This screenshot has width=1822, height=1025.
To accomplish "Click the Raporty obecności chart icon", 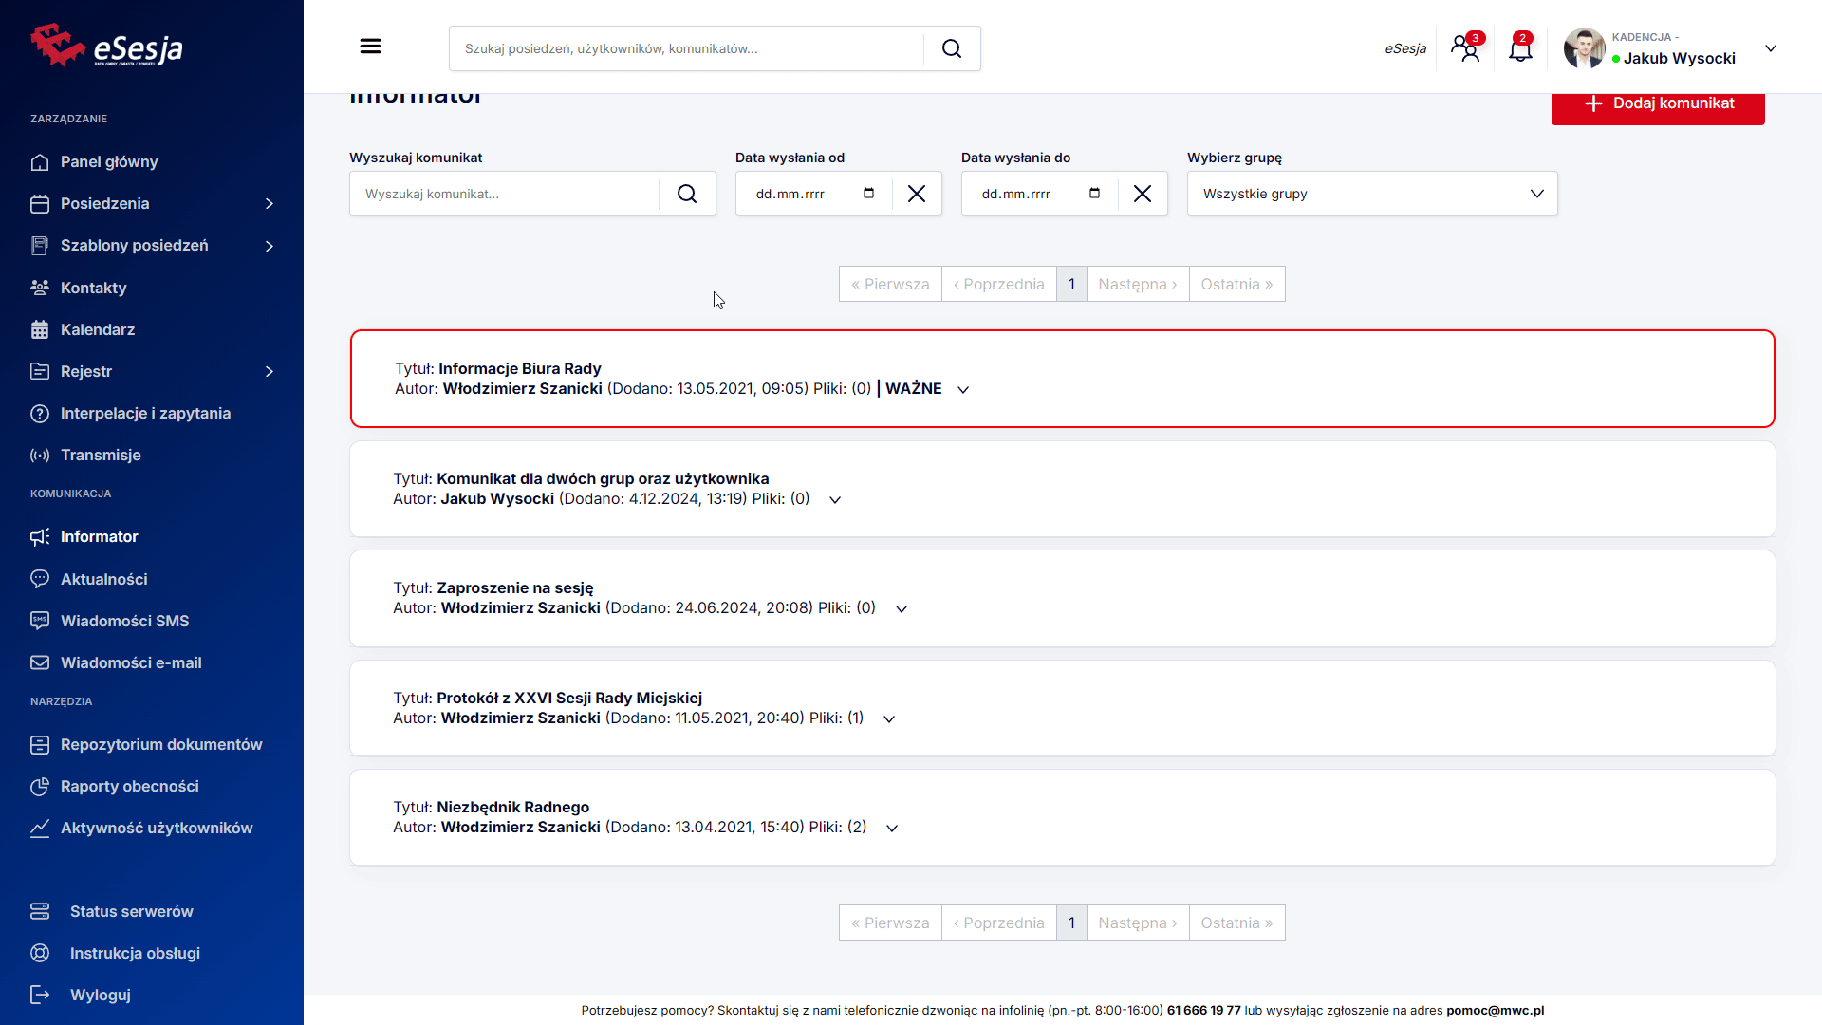I will point(40,787).
